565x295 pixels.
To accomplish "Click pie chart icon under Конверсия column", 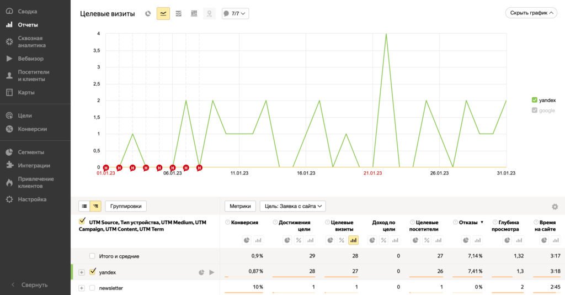I will 246,240.
